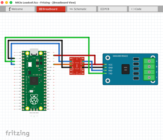Click the BOOTSEL button on the Pico

(30, 64)
